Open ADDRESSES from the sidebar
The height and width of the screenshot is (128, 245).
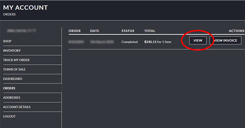point(12,97)
